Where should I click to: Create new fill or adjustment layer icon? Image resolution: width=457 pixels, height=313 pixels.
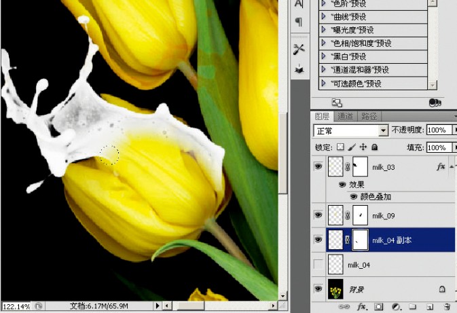pyautogui.click(x=396, y=307)
